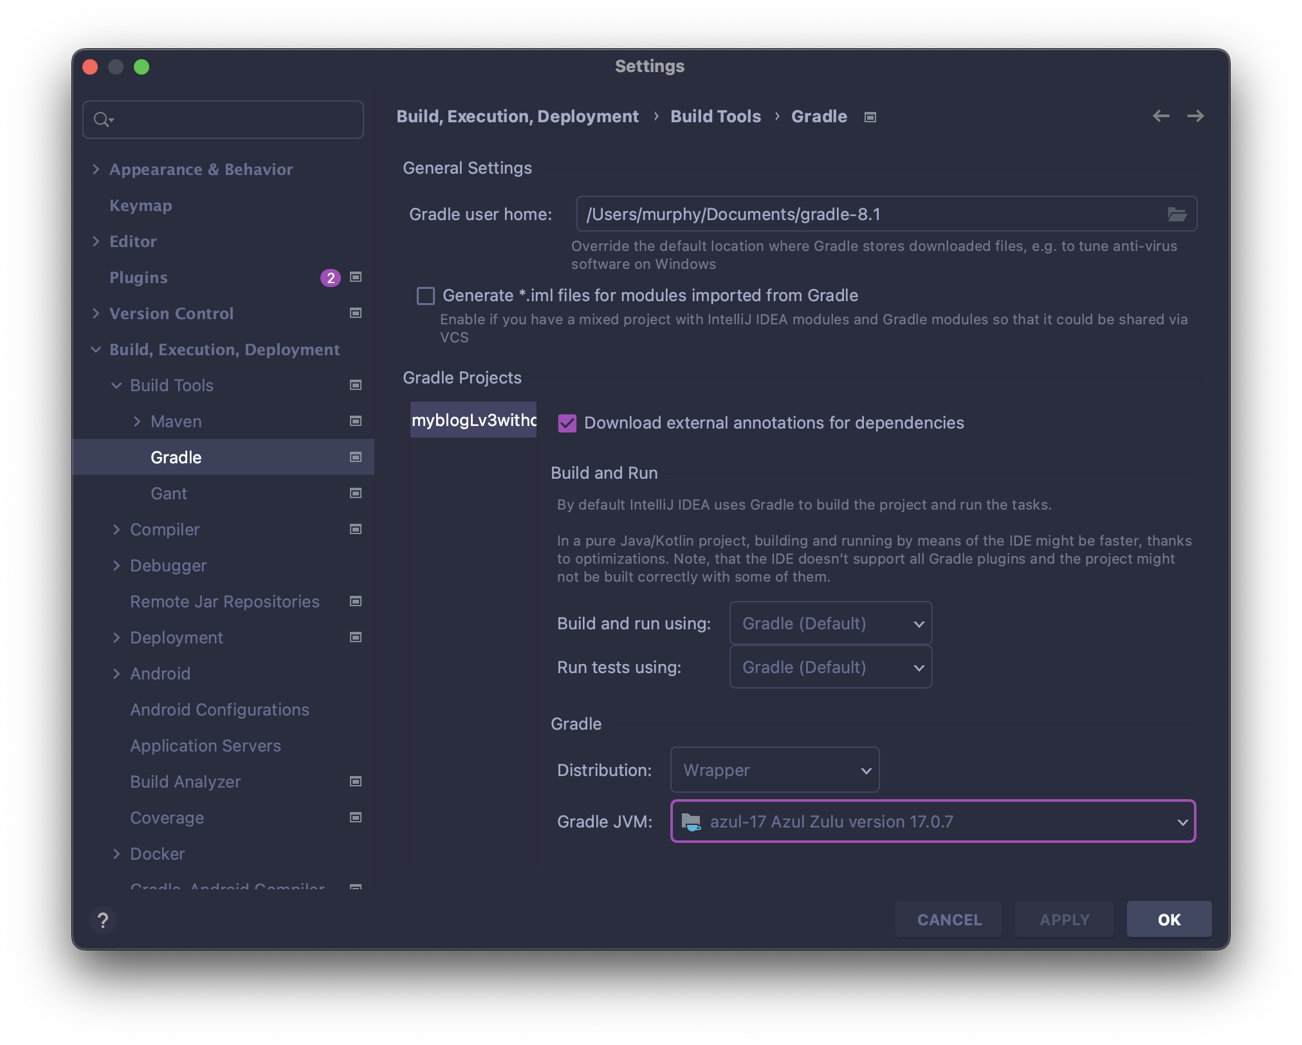Click project icon next to Deployment
1302x1045 pixels.
(x=355, y=637)
